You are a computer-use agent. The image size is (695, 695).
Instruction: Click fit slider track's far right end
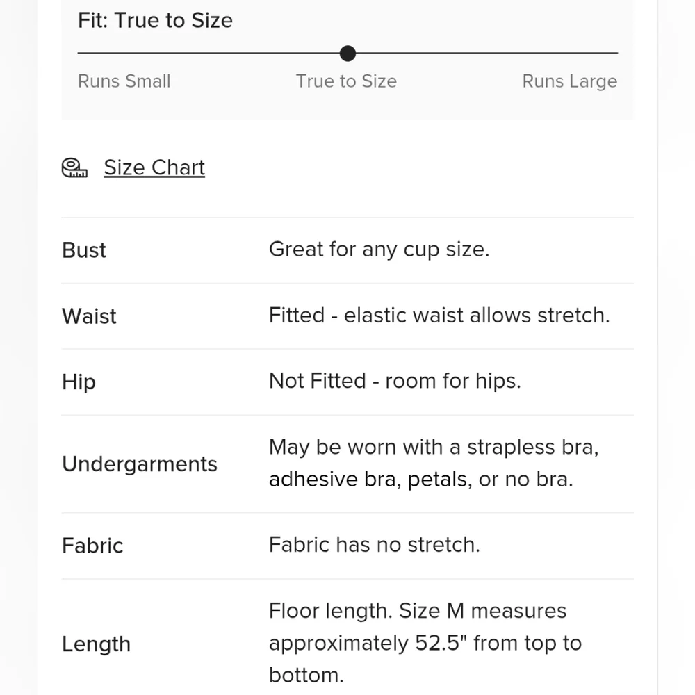click(x=616, y=53)
